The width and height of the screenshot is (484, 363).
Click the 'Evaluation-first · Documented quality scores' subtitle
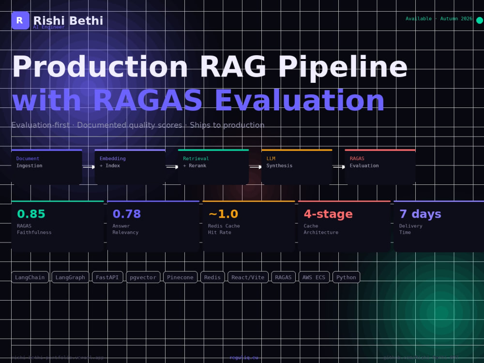[138, 125]
